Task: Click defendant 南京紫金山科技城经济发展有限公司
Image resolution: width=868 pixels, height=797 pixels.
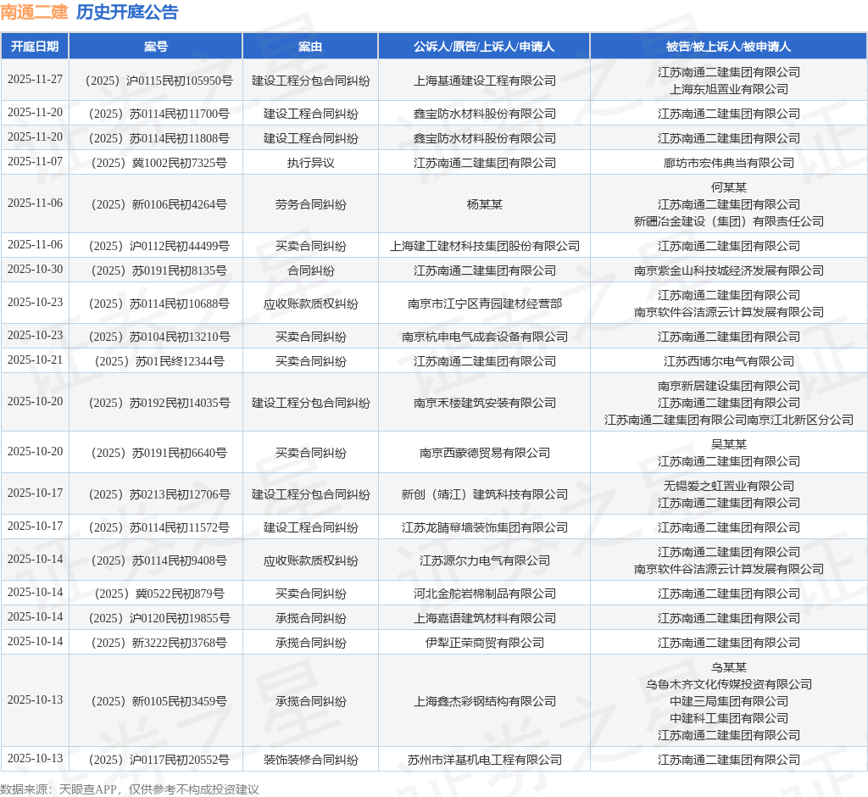Action: [728, 270]
